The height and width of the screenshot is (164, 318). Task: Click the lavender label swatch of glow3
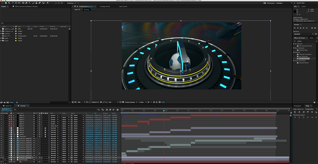11,130
